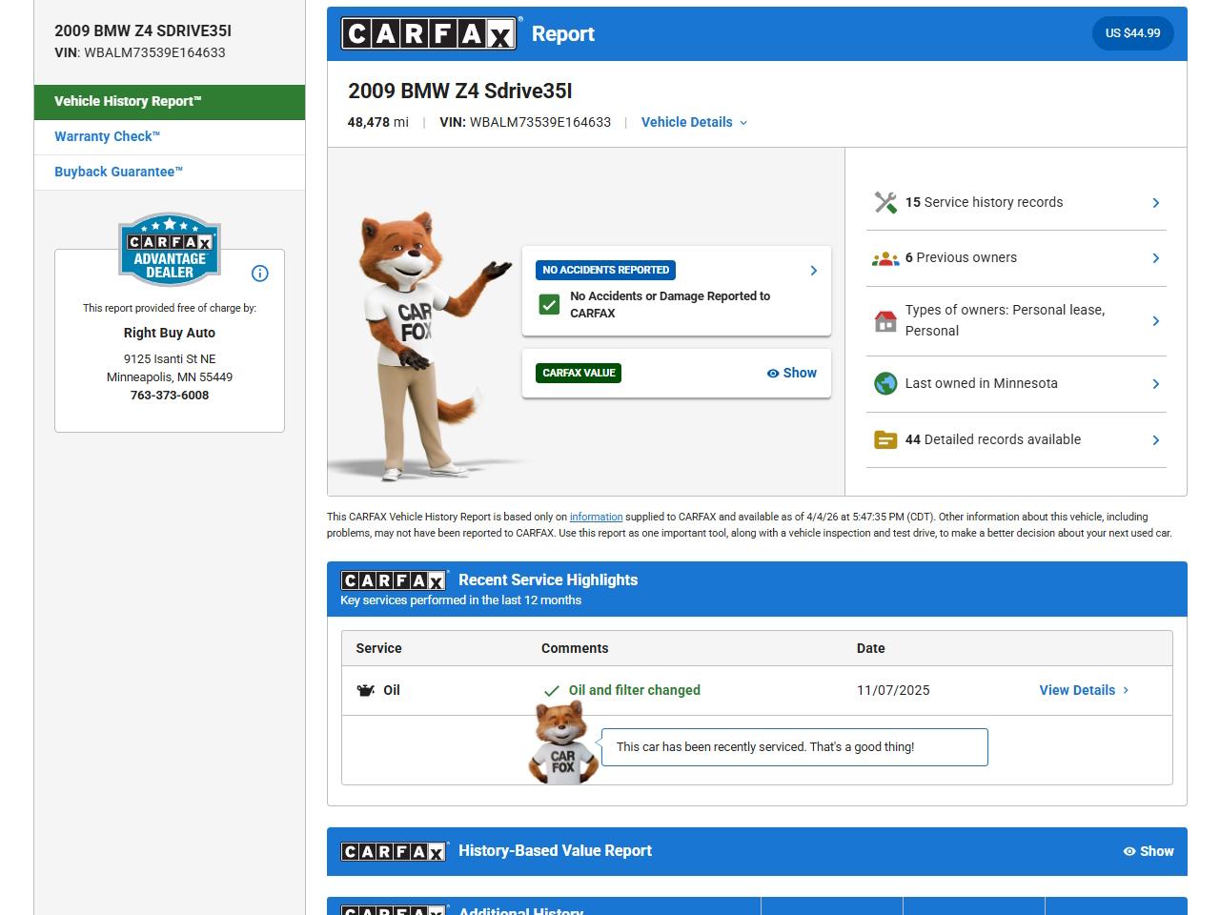
Task: Click the house types of owners icon
Action: (885, 321)
